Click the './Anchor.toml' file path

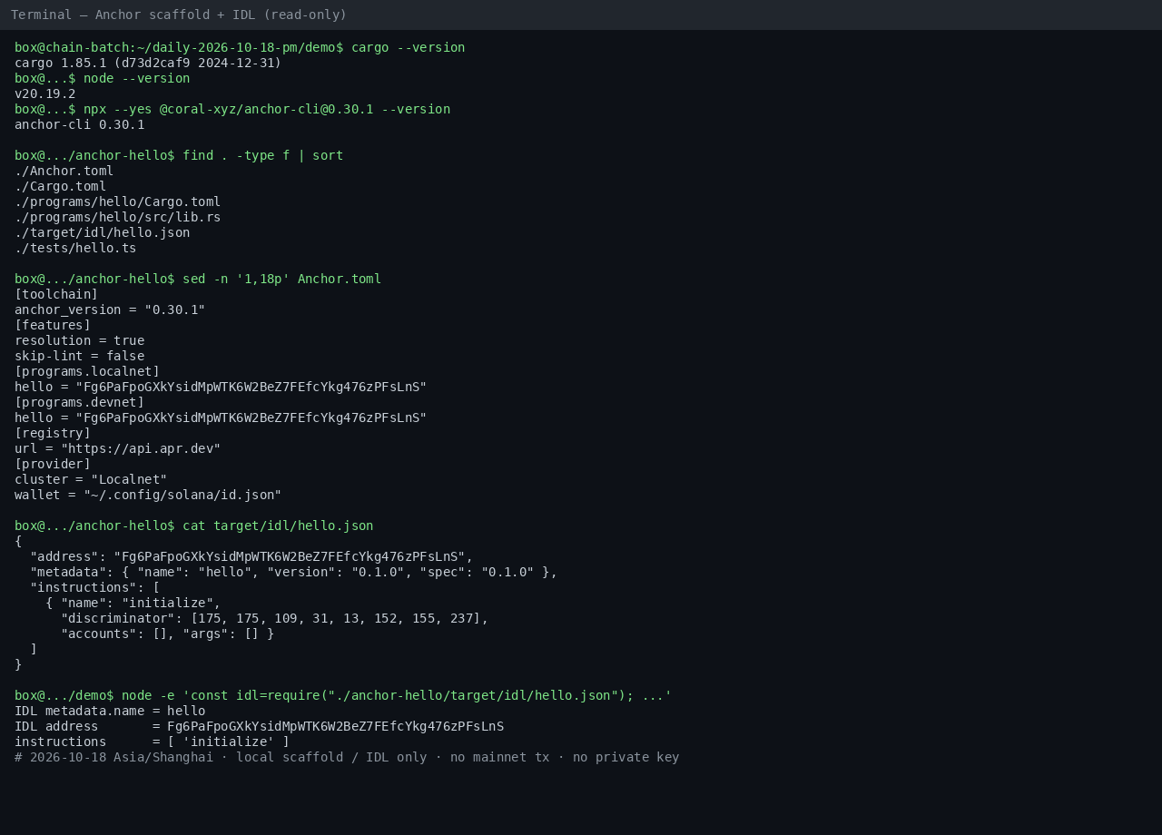point(64,171)
